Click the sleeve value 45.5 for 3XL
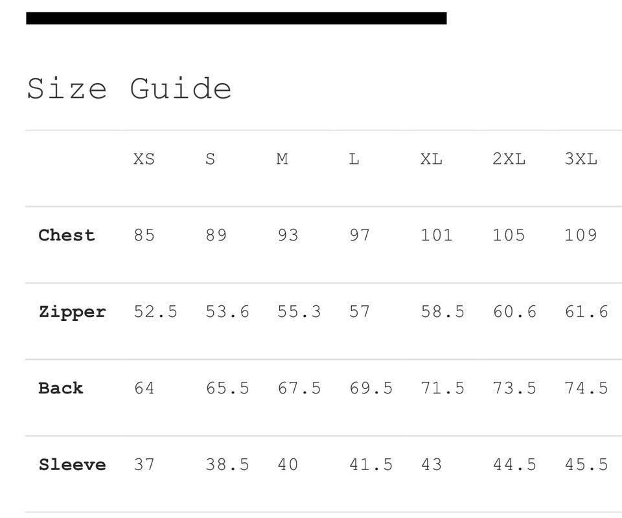This screenshot has width=622, height=518. 586,464
